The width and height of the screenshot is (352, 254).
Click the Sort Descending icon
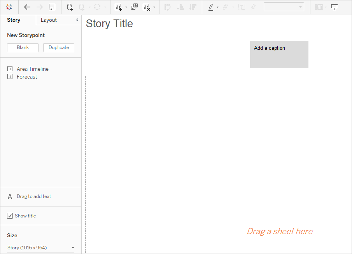pos(193,7)
